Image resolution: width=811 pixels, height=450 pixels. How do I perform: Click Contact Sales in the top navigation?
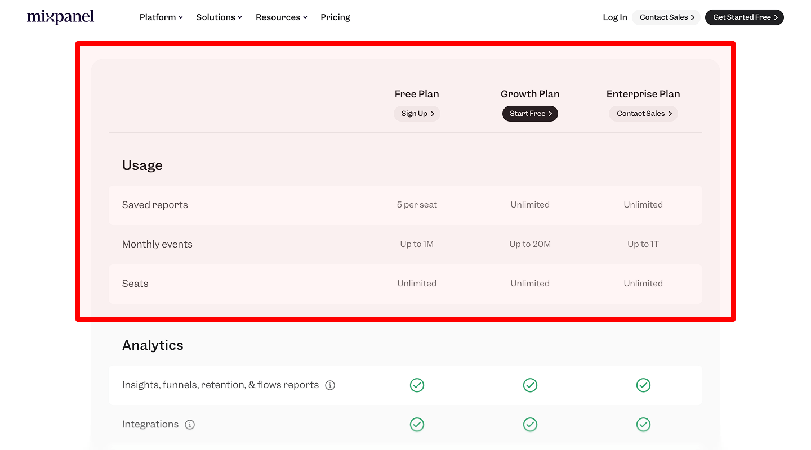[x=666, y=17]
